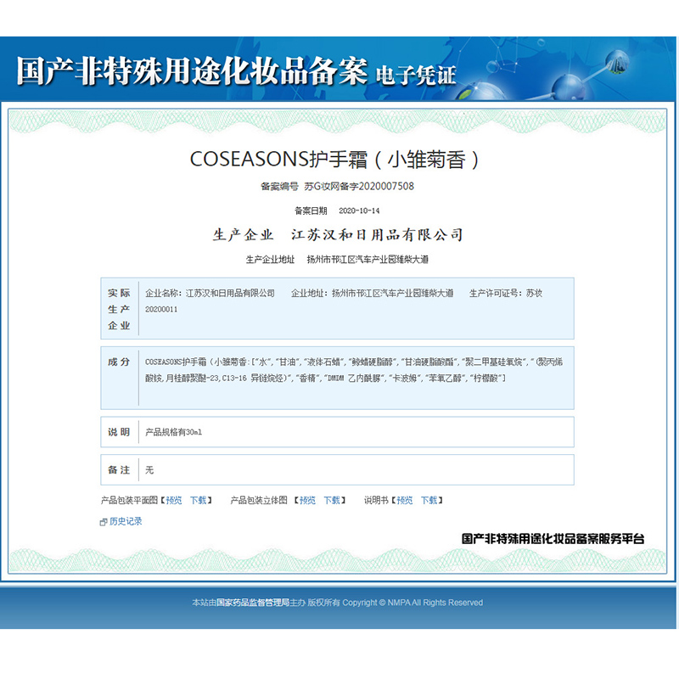679x679 pixels.
Task: Download the 说明书 document
Action: coord(429,501)
